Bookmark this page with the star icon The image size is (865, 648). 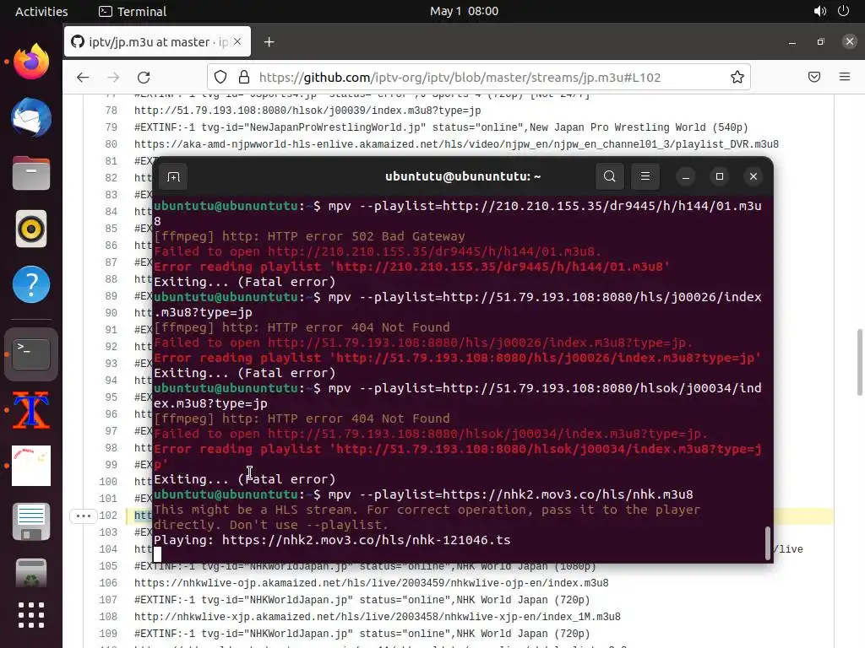737,77
